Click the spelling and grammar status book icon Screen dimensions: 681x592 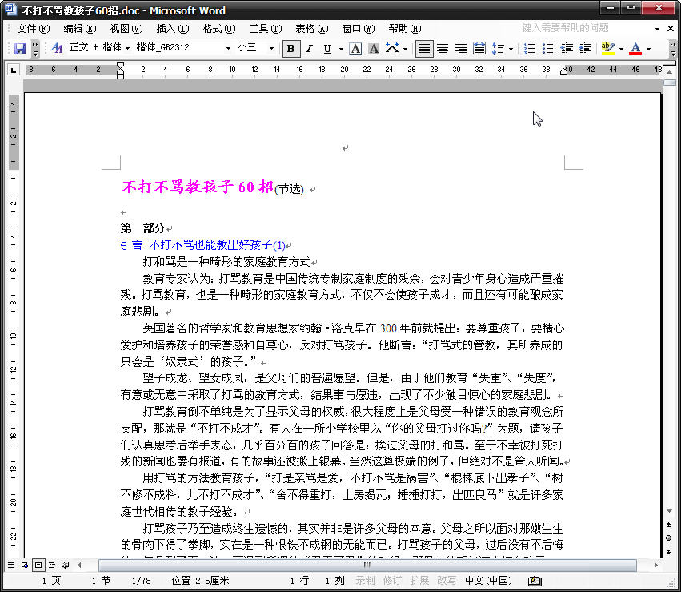click(535, 581)
